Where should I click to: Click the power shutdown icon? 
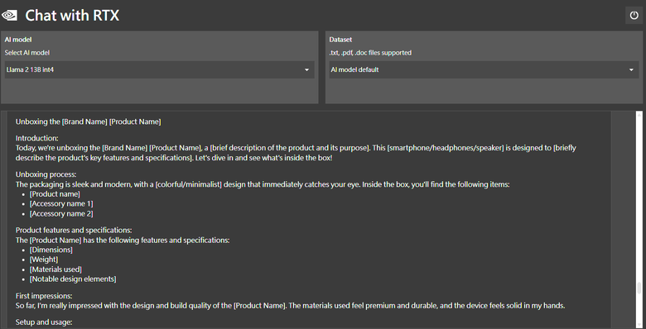click(x=634, y=16)
